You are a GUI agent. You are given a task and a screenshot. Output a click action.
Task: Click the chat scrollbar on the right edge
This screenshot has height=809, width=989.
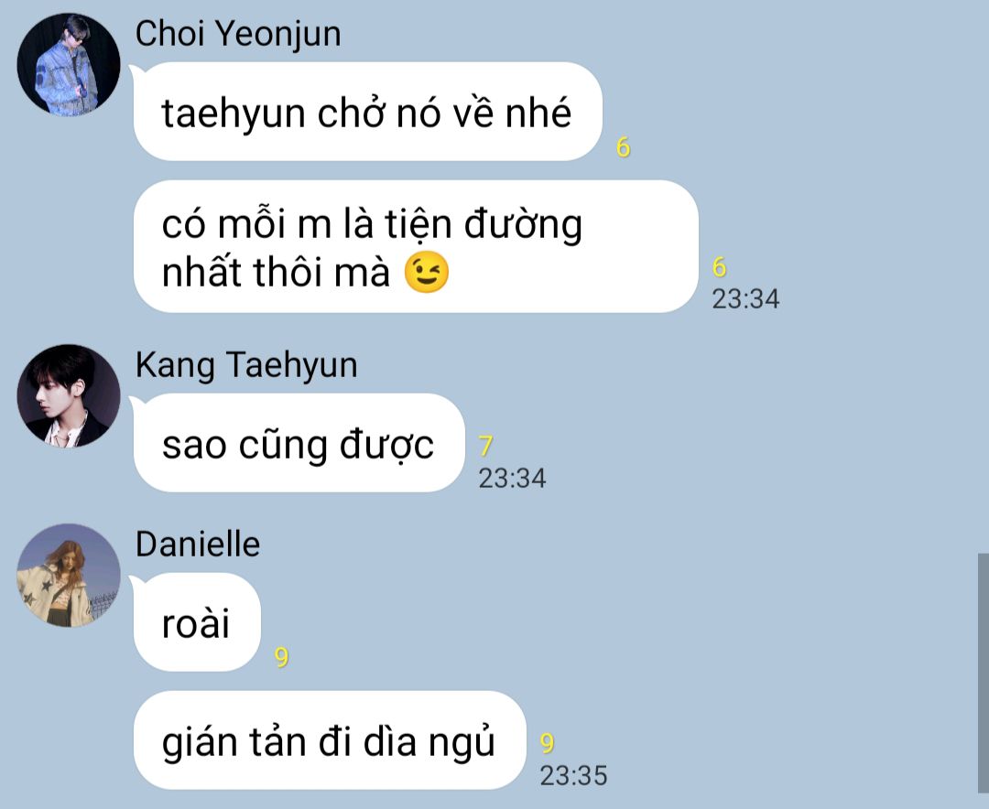[984, 674]
